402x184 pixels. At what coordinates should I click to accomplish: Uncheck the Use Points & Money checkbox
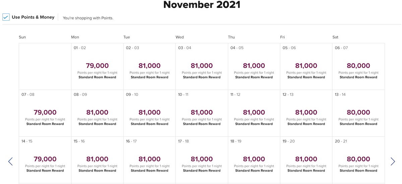(x=6, y=17)
